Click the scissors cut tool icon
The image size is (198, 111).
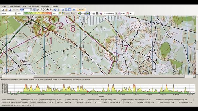tap(45, 10)
